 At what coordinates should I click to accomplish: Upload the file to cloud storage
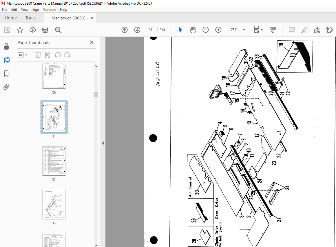(32, 30)
